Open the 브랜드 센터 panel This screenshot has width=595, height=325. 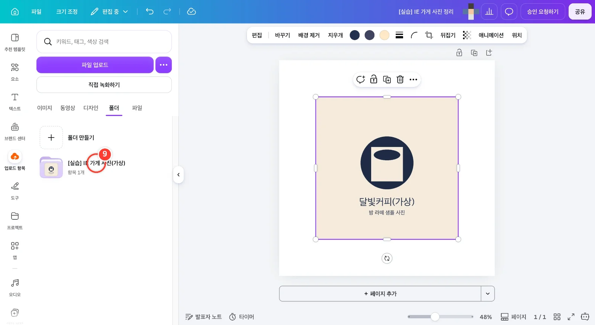tap(15, 132)
